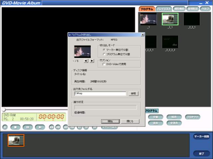The width and height of the screenshot is (213, 159).
Task: Click the 消去 button
Action: click(155, 123)
